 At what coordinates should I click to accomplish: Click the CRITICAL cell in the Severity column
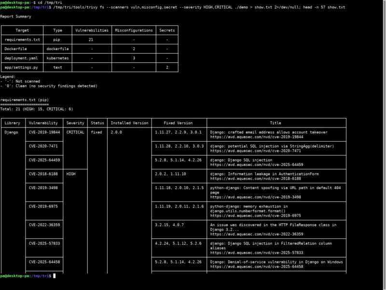tap(75, 132)
